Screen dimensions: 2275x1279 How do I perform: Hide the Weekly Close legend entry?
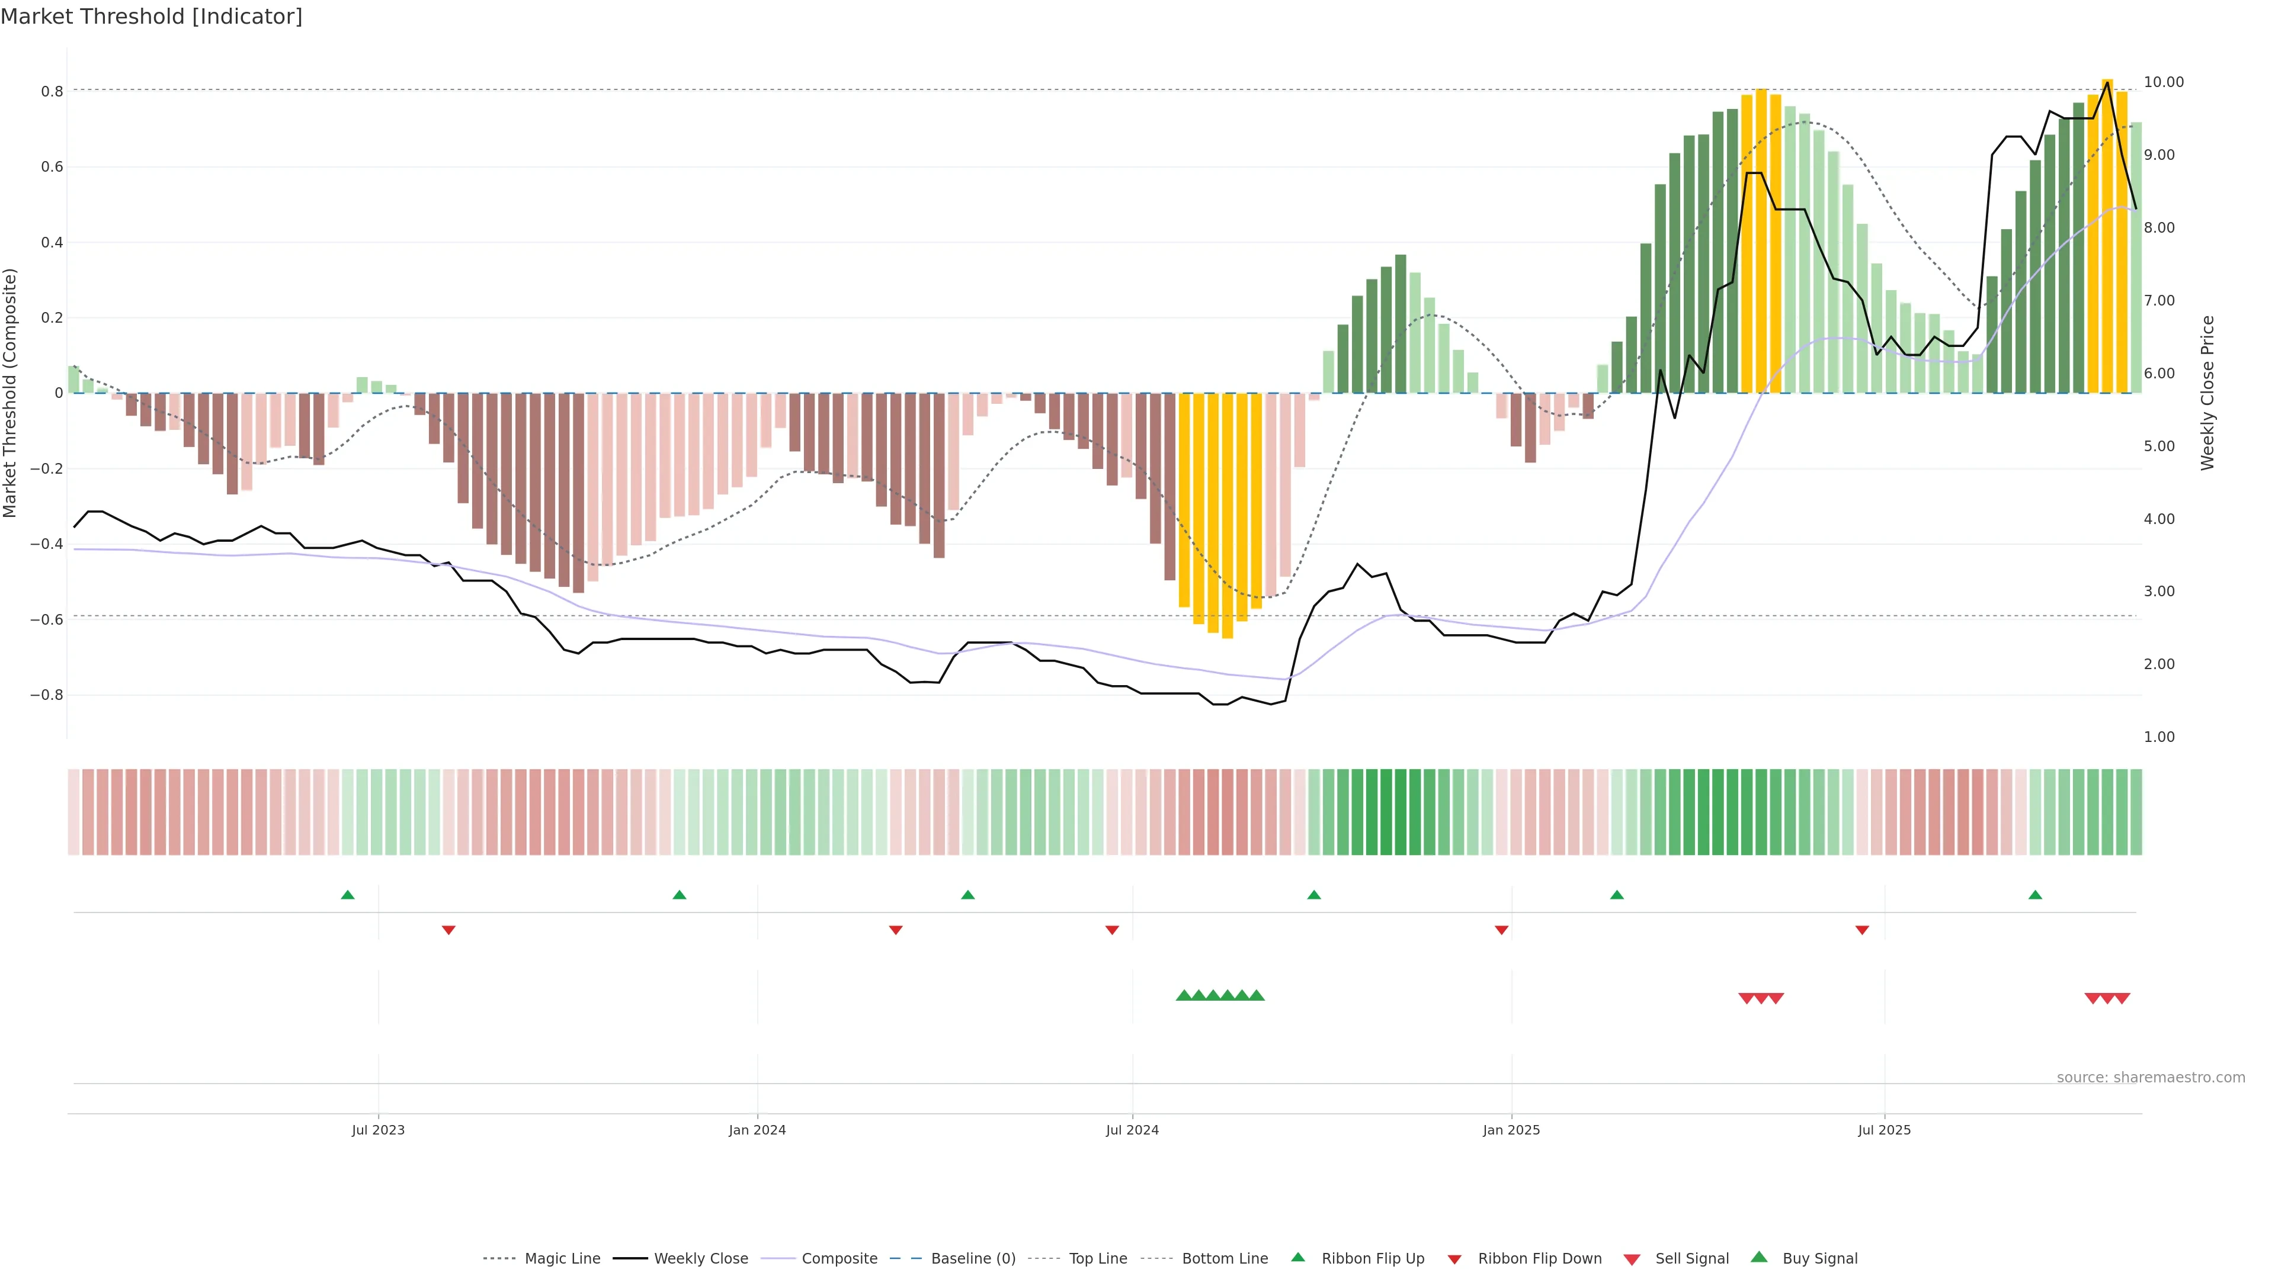pyautogui.click(x=700, y=1259)
